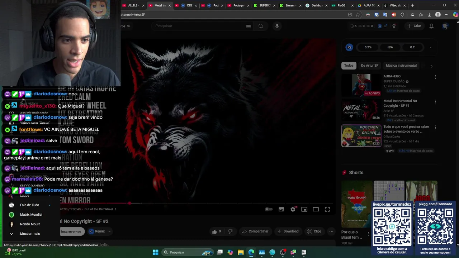Switch to the SUPERXA browser tab
The image size is (459, 258).
click(x=265, y=5)
